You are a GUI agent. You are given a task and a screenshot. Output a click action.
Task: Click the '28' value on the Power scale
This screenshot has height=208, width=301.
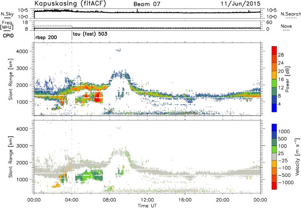click(281, 55)
